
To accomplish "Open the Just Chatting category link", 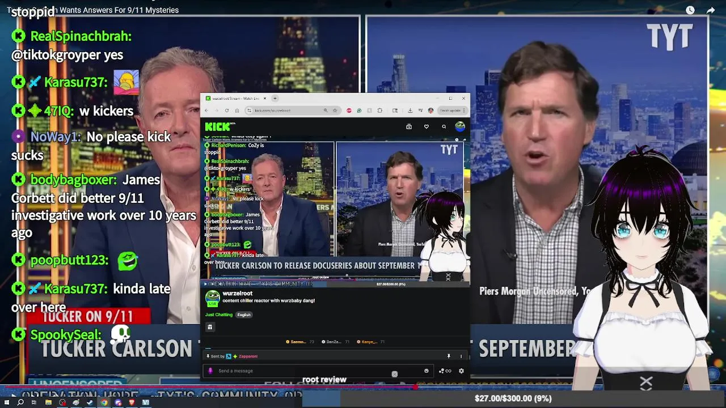I will click(219, 314).
